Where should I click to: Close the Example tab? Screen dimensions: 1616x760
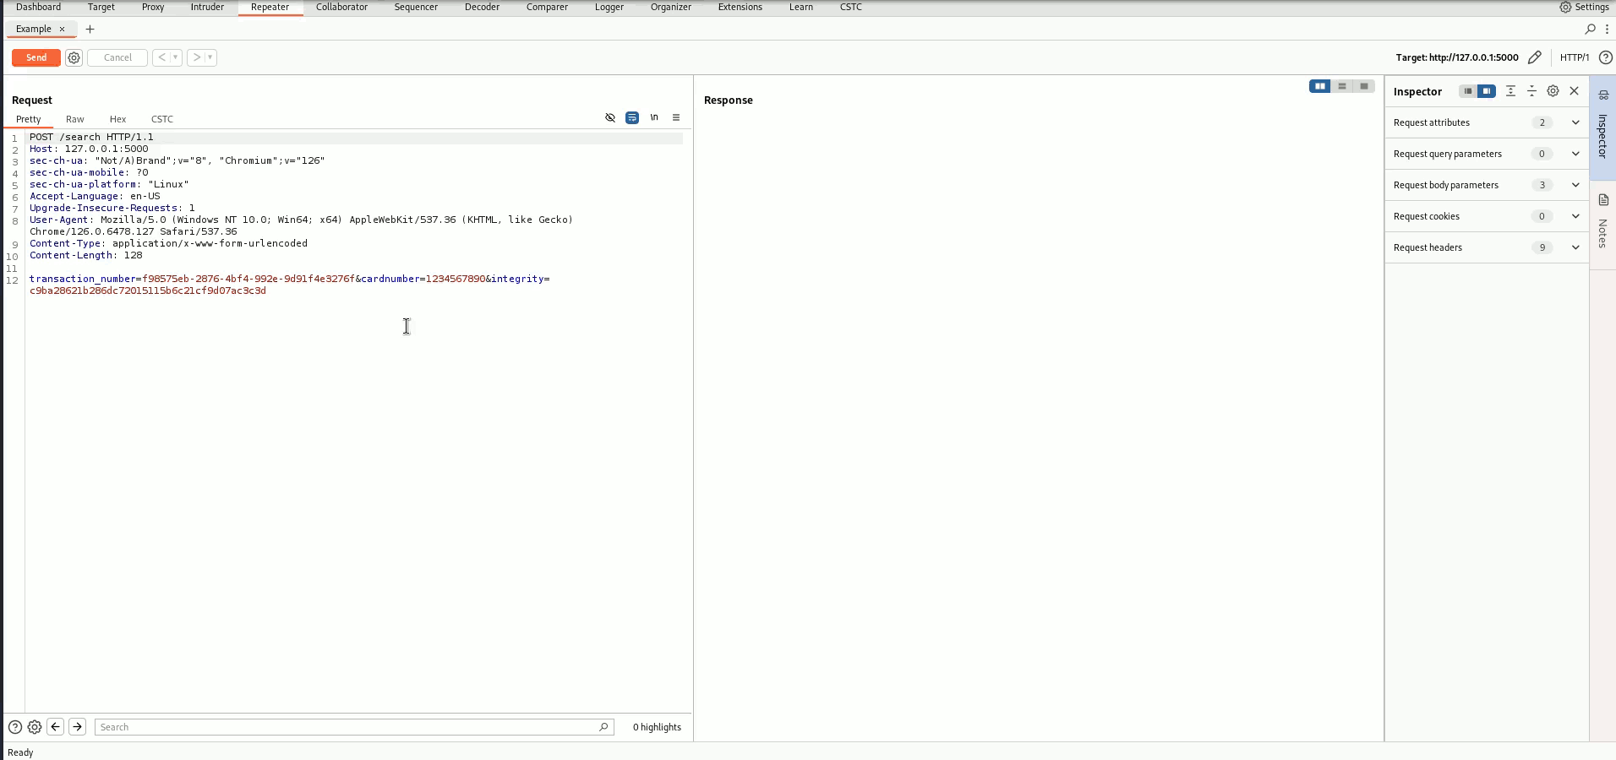[62, 29]
